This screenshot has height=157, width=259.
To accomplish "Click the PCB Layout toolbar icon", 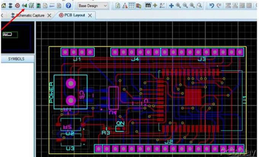I will pyautogui.click(x=18, y=6).
